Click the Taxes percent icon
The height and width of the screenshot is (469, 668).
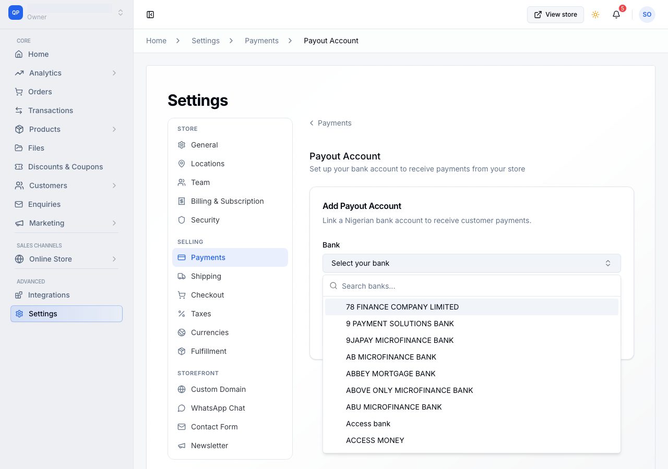point(182,314)
